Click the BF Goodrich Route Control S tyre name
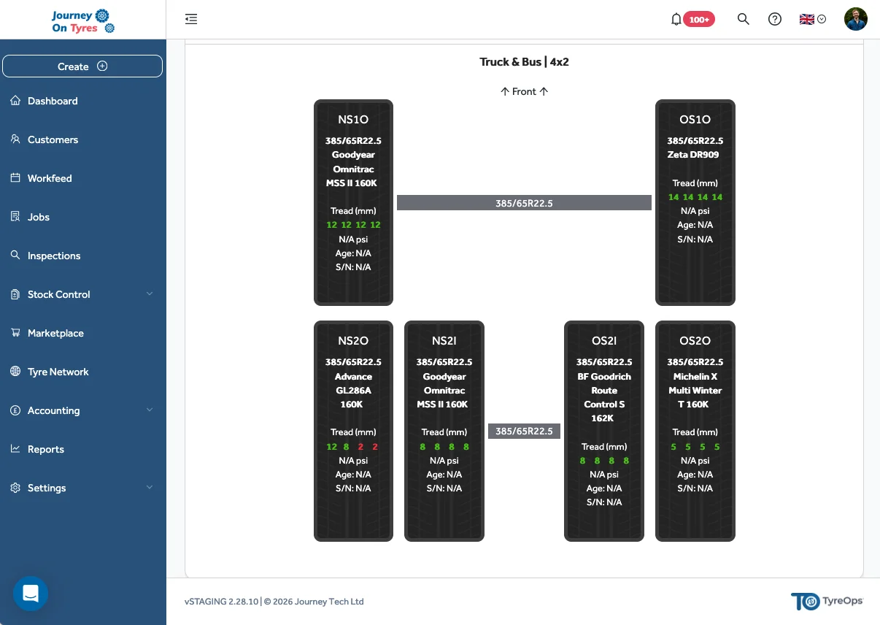Viewport: 880px width, 625px height. [x=604, y=397]
